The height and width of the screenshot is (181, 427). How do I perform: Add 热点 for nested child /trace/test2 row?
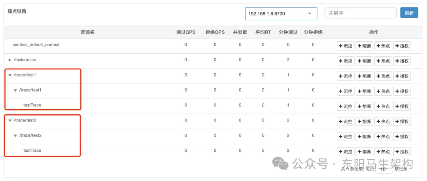[383, 137]
